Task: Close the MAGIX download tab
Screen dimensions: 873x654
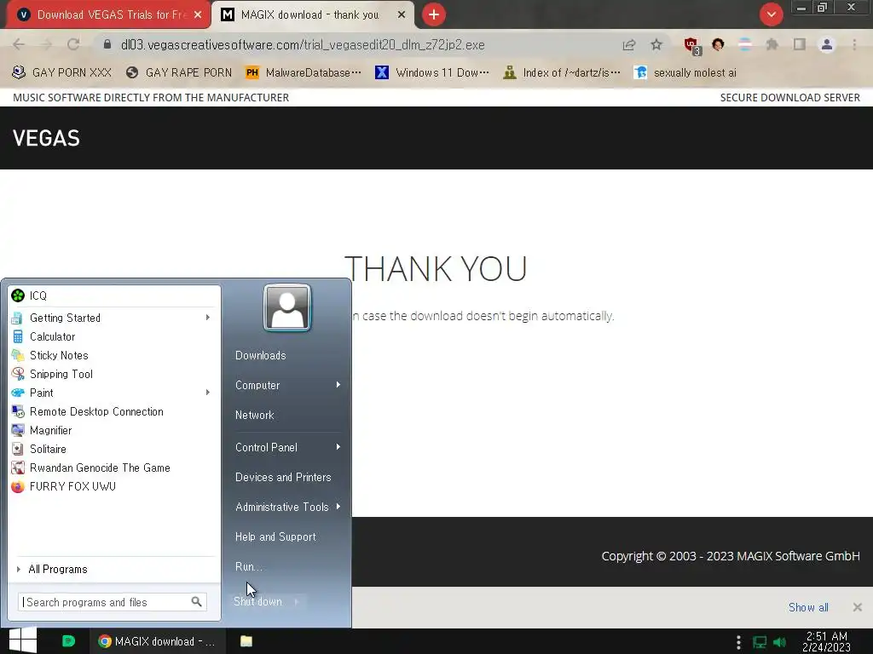Action: [402, 15]
